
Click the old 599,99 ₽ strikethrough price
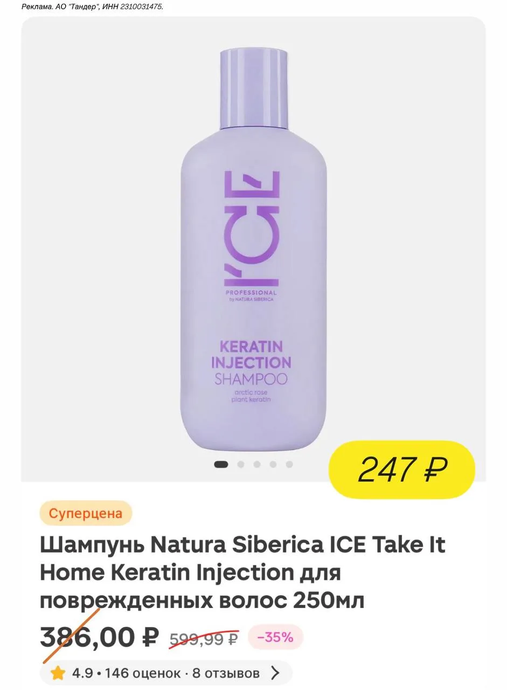[x=204, y=639]
